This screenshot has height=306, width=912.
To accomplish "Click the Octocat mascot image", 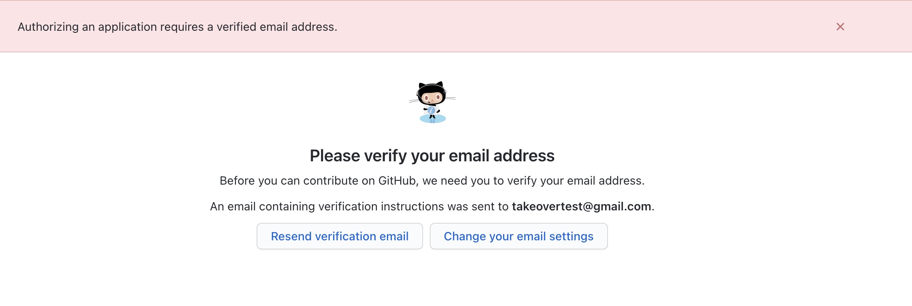I will point(432,102).
